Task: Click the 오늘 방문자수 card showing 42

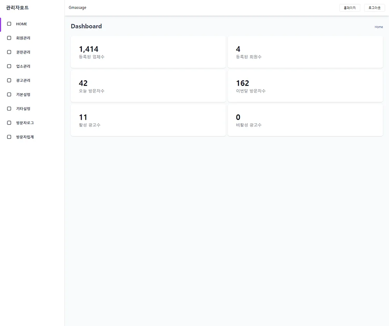Action: tap(148, 86)
